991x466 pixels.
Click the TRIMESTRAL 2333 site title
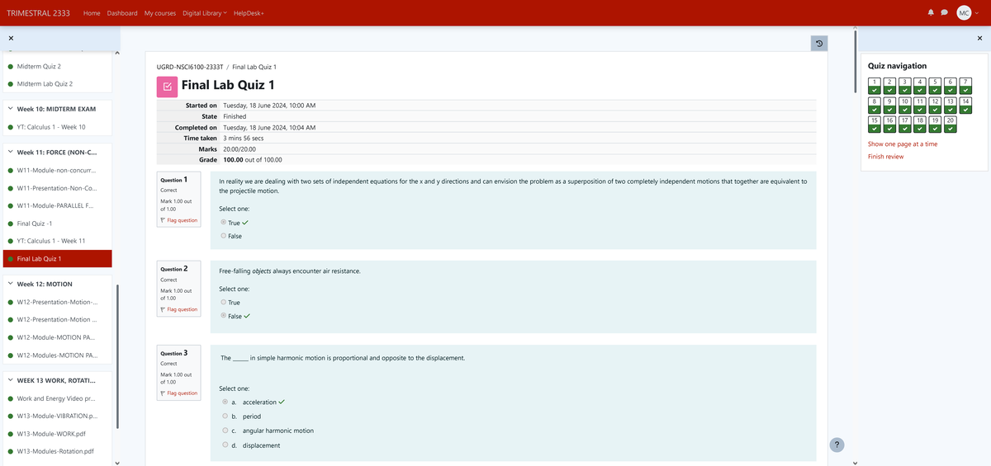(x=38, y=13)
